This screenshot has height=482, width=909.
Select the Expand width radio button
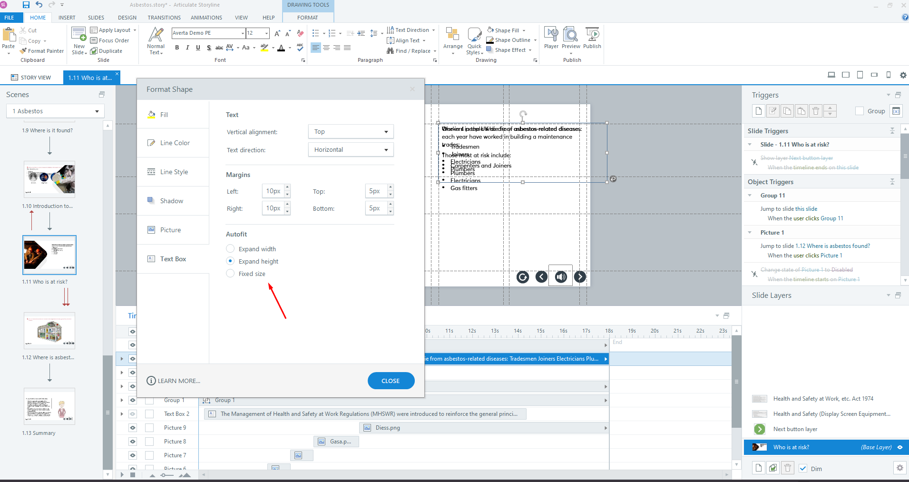click(x=230, y=249)
